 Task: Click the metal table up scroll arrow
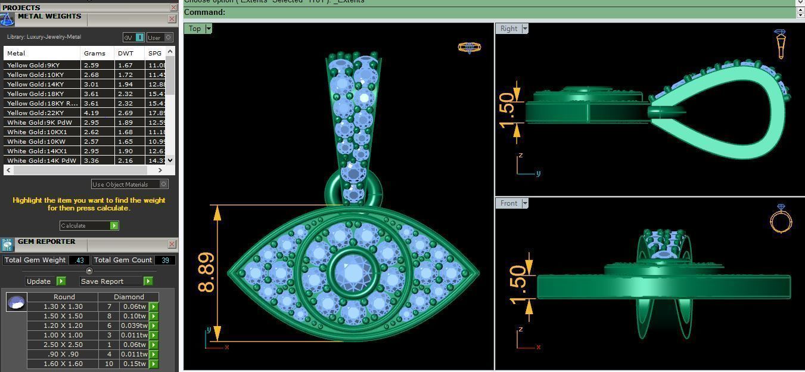click(170, 51)
